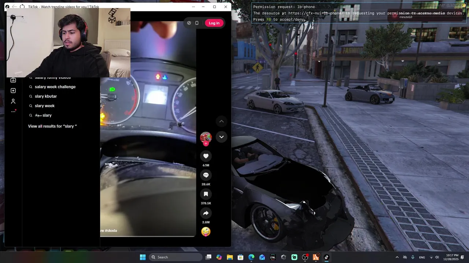Open Outlook mail icon on taskbar
This screenshot has height=263, width=469.
pyautogui.click(x=262, y=257)
